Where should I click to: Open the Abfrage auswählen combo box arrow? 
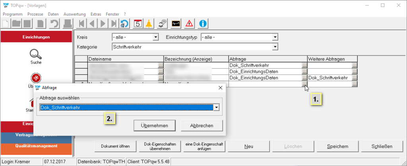(216, 107)
